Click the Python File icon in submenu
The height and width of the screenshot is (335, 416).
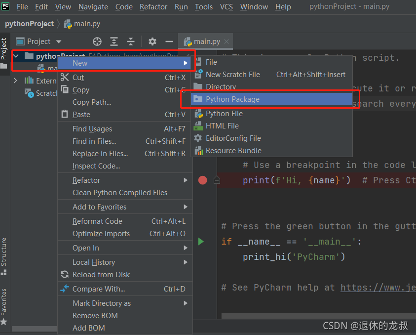click(198, 114)
